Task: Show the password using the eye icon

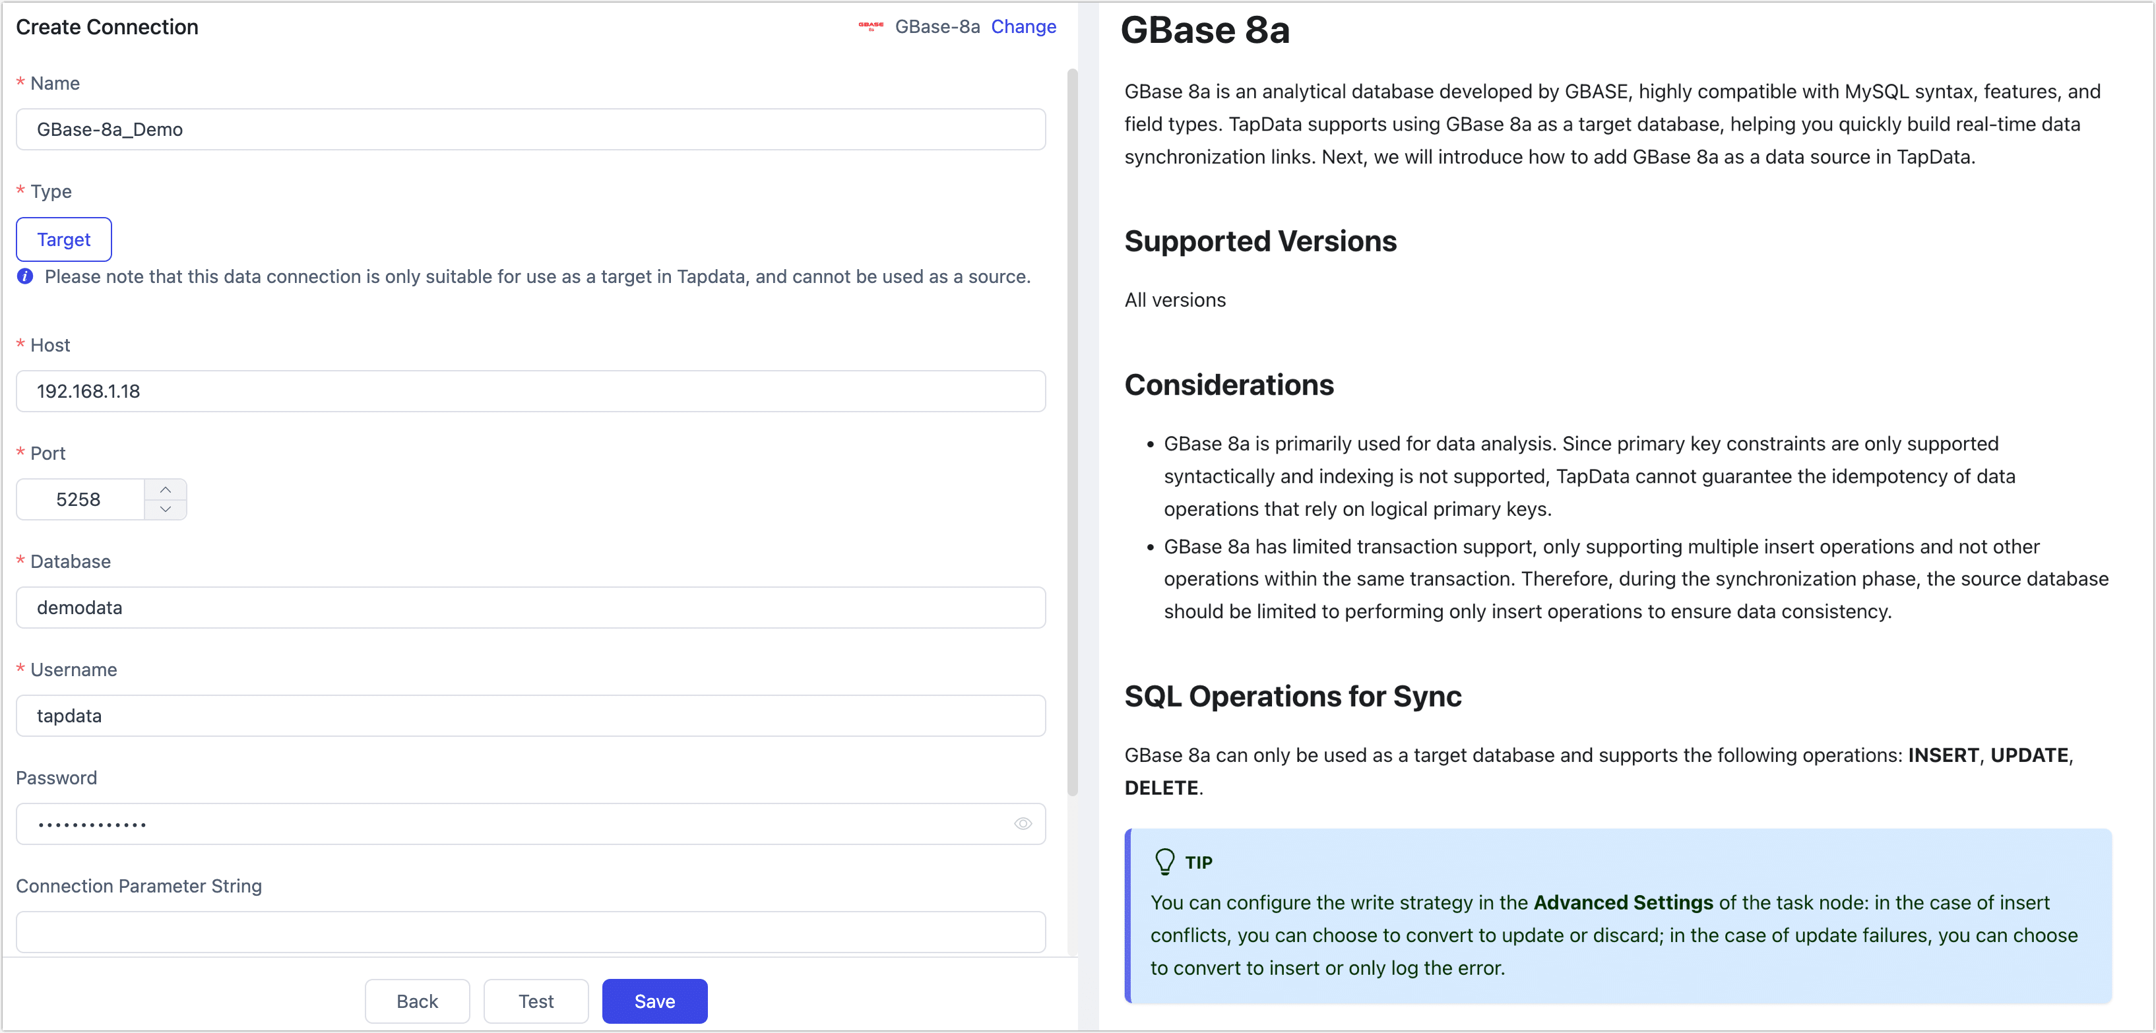Action: point(1023,825)
